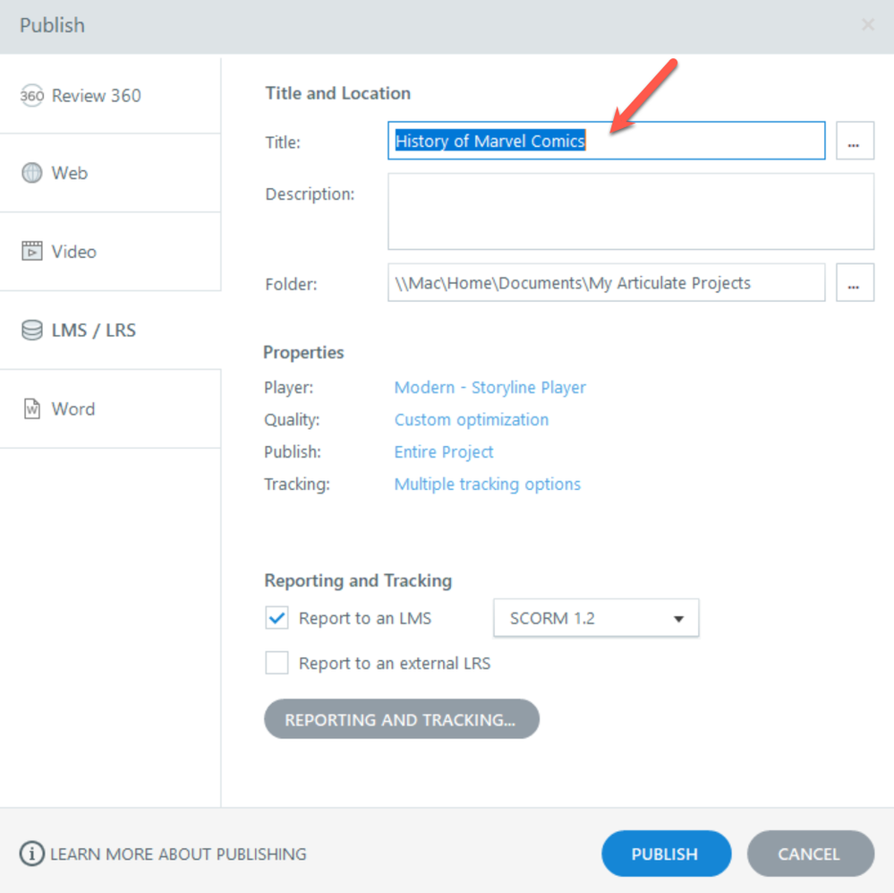The height and width of the screenshot is (893, 894).
Task: Click the blue Publish button
Action: 666,854
